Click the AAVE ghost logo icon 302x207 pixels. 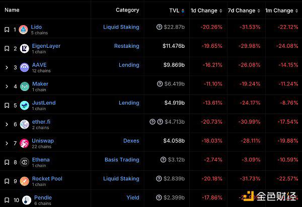25,67
